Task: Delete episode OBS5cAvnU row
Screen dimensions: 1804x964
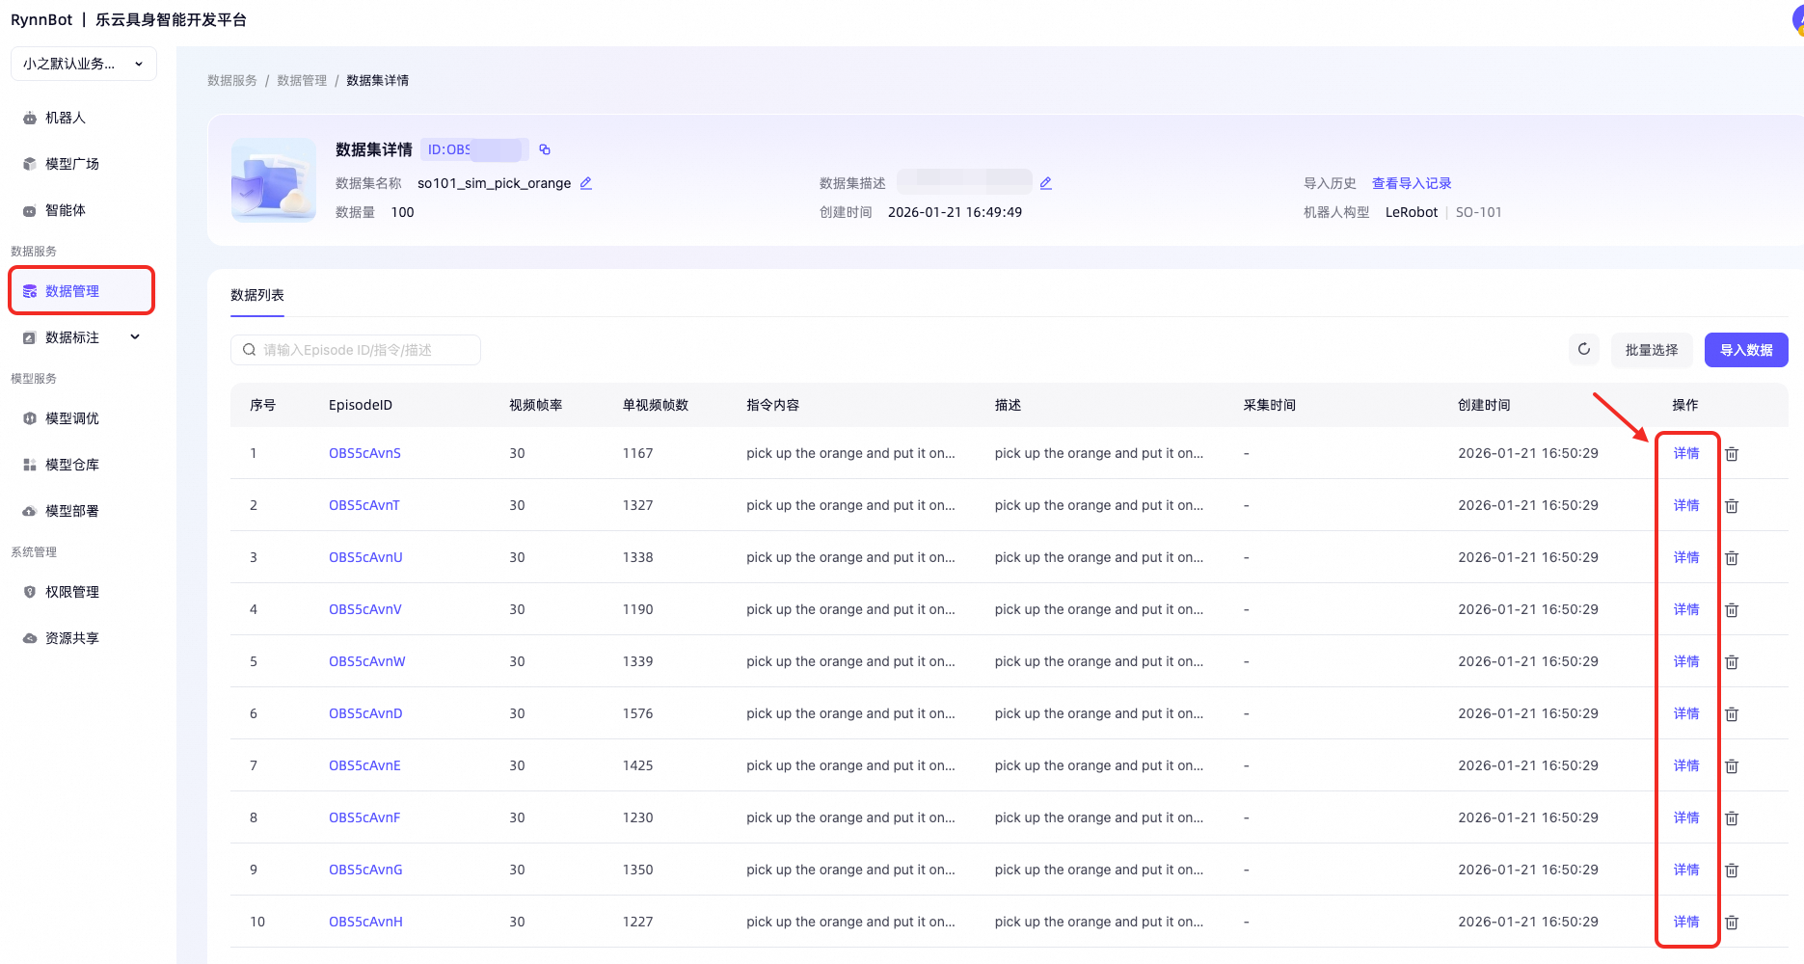Action: tap(1732, 558)
